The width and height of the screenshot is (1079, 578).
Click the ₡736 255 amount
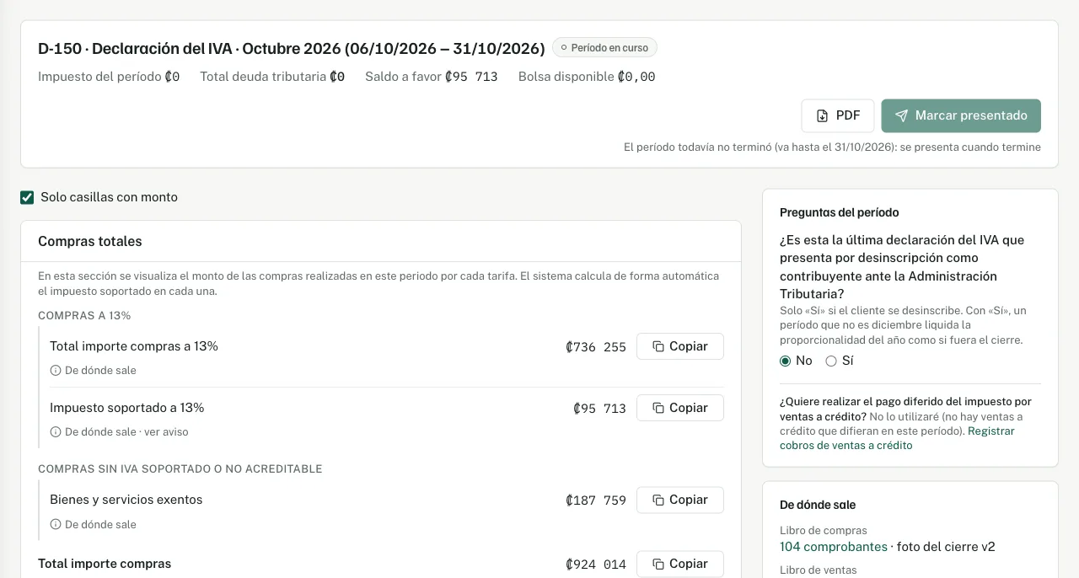pyautogui.click(x=596, y=347)
